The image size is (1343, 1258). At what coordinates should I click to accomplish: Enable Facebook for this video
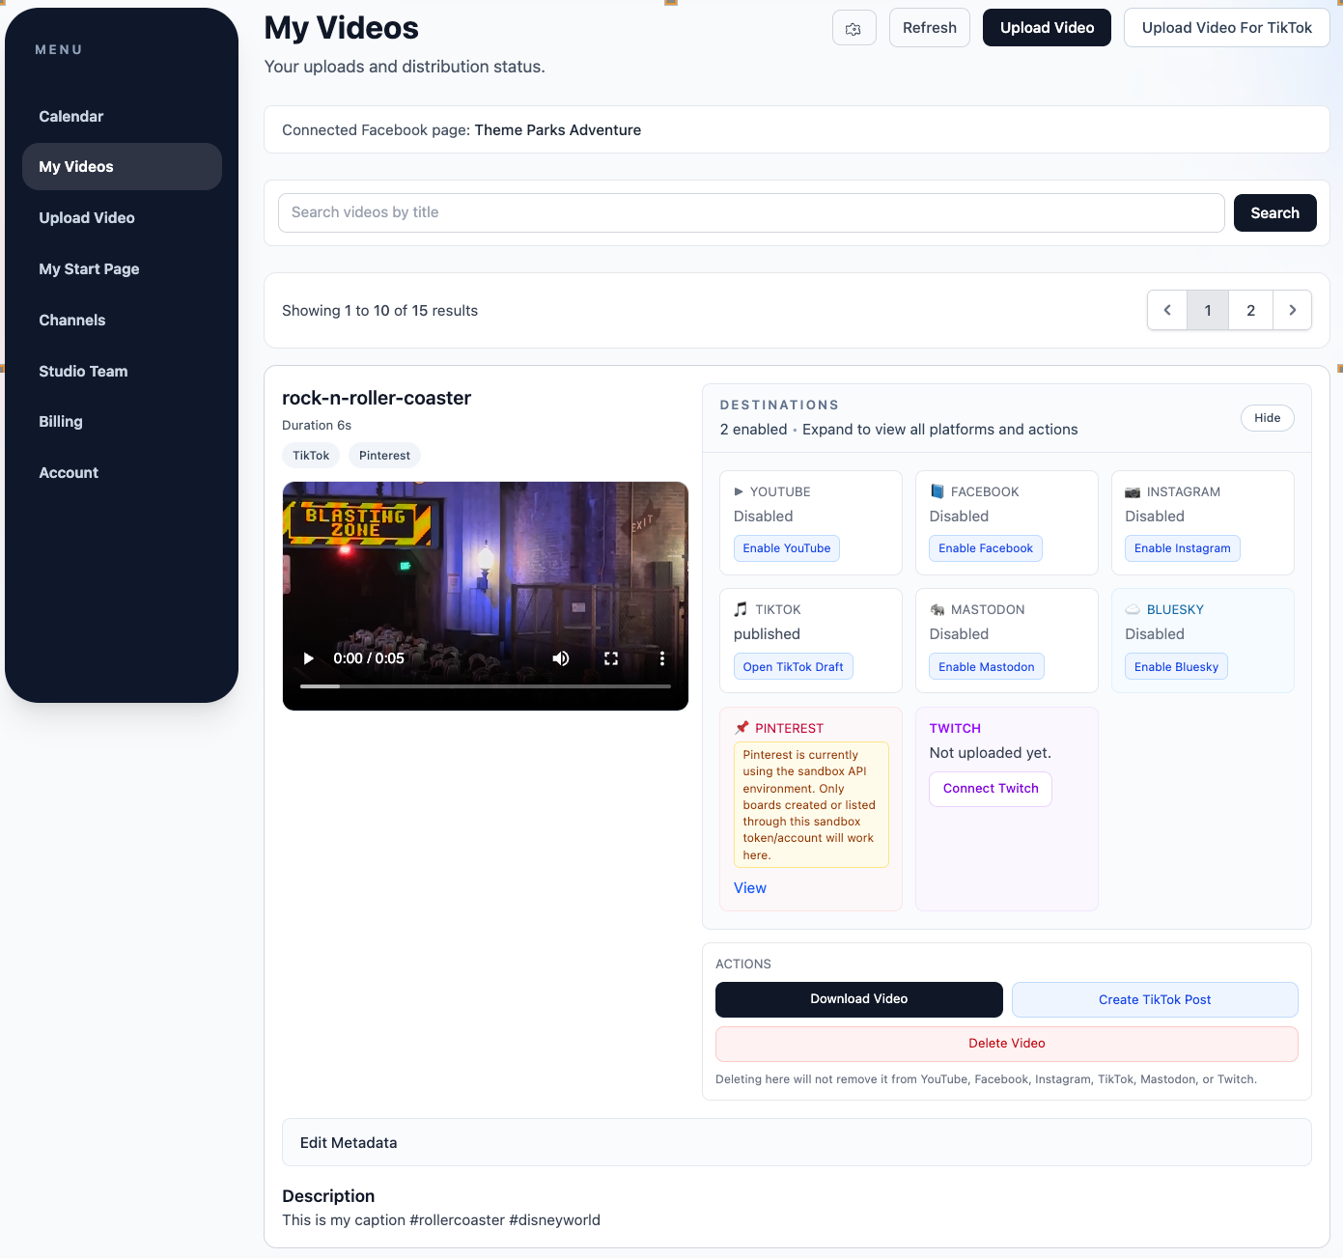pyautogui.click(x=985, y=547)
